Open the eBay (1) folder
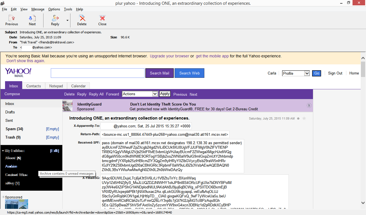Screen dimensions: 366x215 [12, 183]
